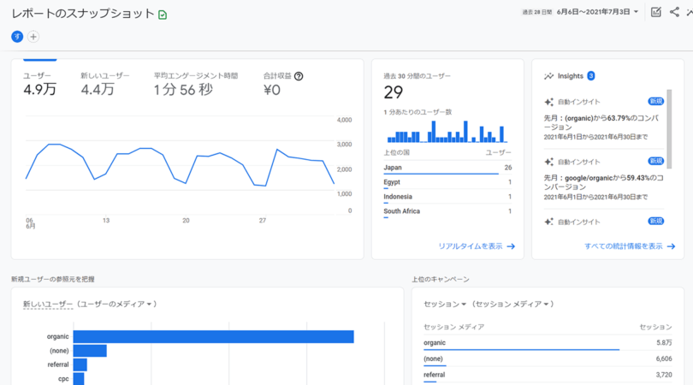
Task: Click the help icon next to 合計収益
Action: click(x=299, y=76)
